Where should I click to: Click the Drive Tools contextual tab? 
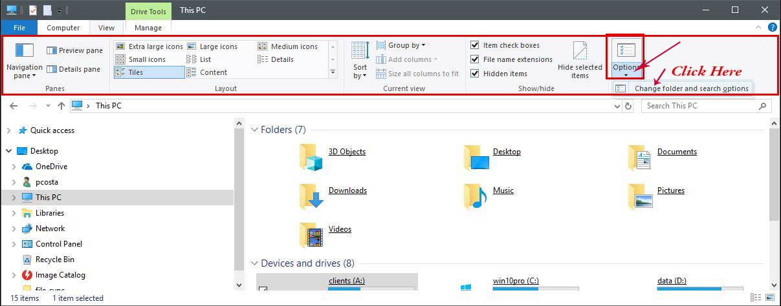pyautogui.click(x=148, y=11)
